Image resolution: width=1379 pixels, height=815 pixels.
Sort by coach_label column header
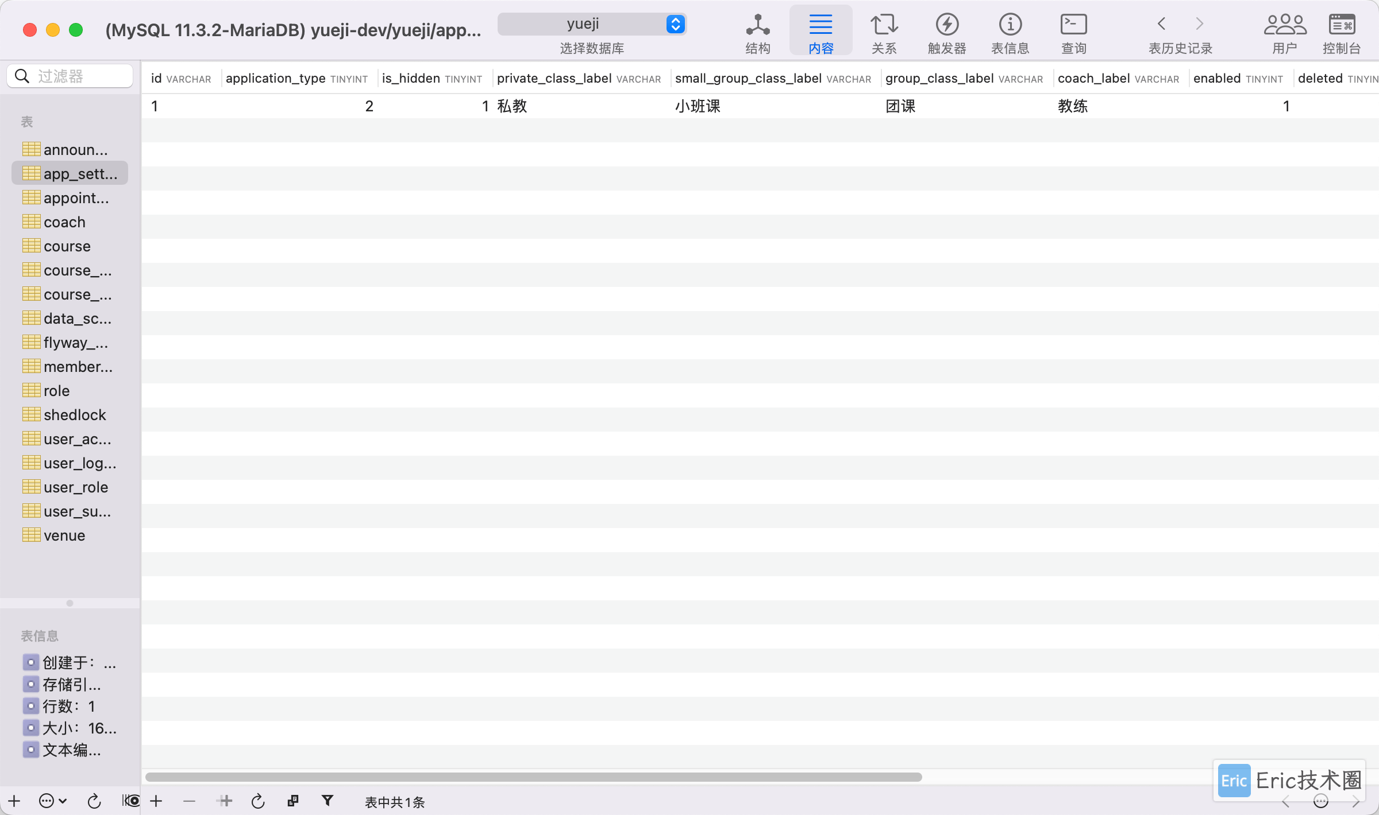(1121, 78)
